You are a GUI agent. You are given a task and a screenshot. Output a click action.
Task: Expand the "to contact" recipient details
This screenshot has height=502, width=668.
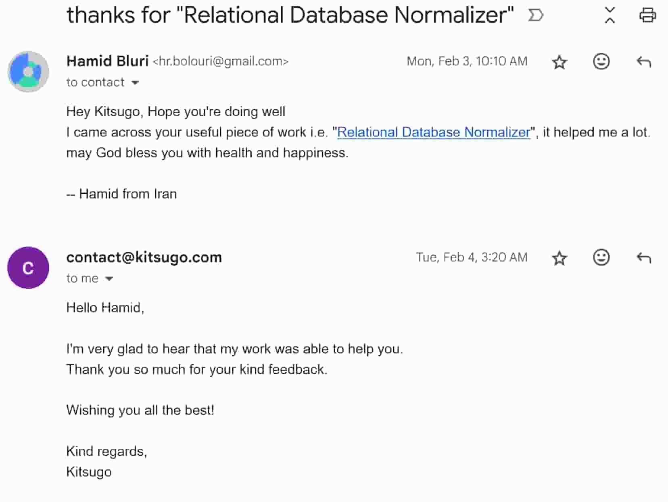pos(135,83)
